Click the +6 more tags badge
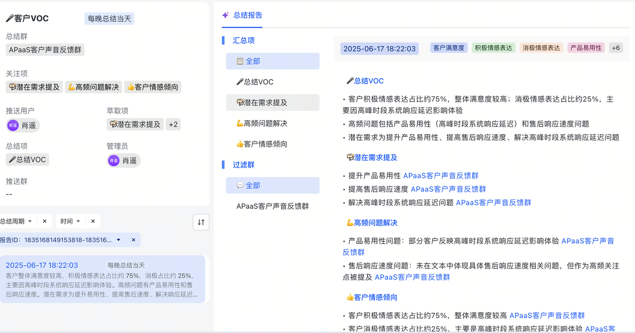 tap(616, 48)
